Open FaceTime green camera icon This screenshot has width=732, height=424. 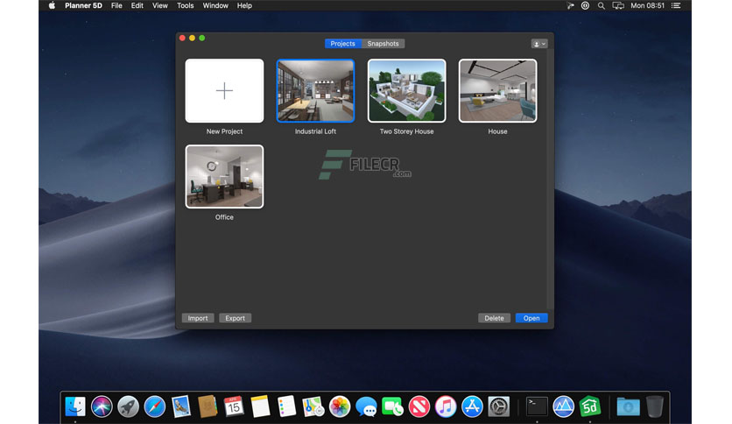pos(392,406)
